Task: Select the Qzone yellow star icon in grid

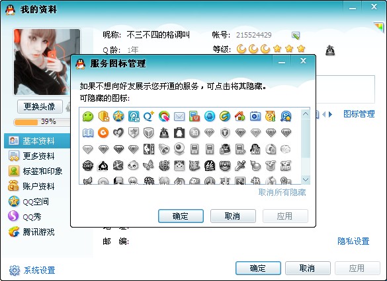Action: (118, 116)
